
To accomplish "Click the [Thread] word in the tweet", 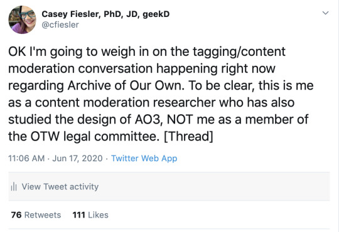I will pos(188,137).
